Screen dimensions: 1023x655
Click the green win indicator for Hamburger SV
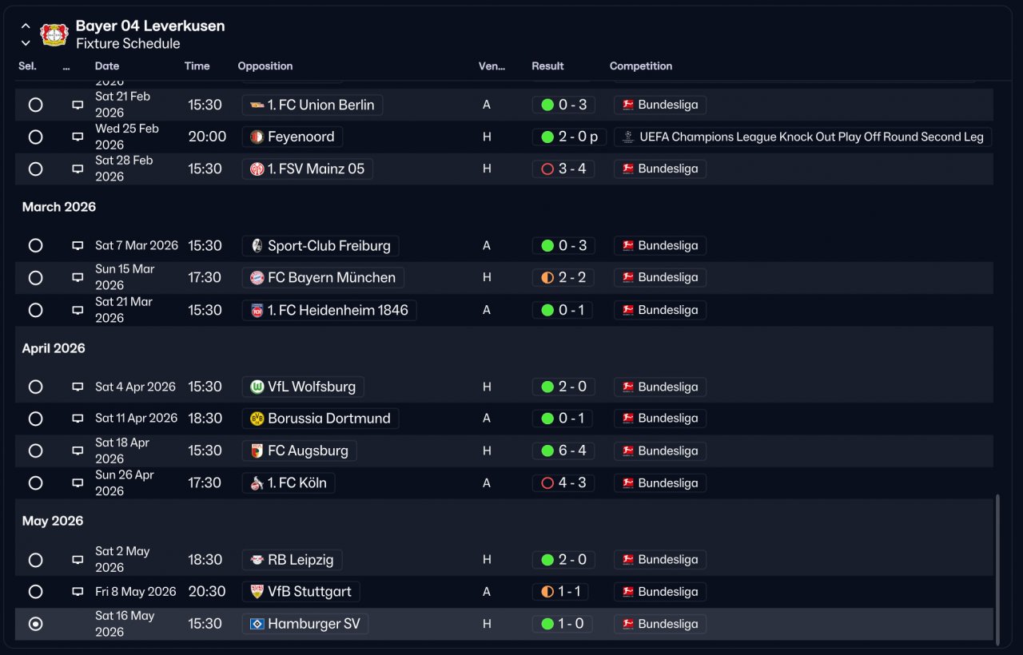tap(547, 624)
